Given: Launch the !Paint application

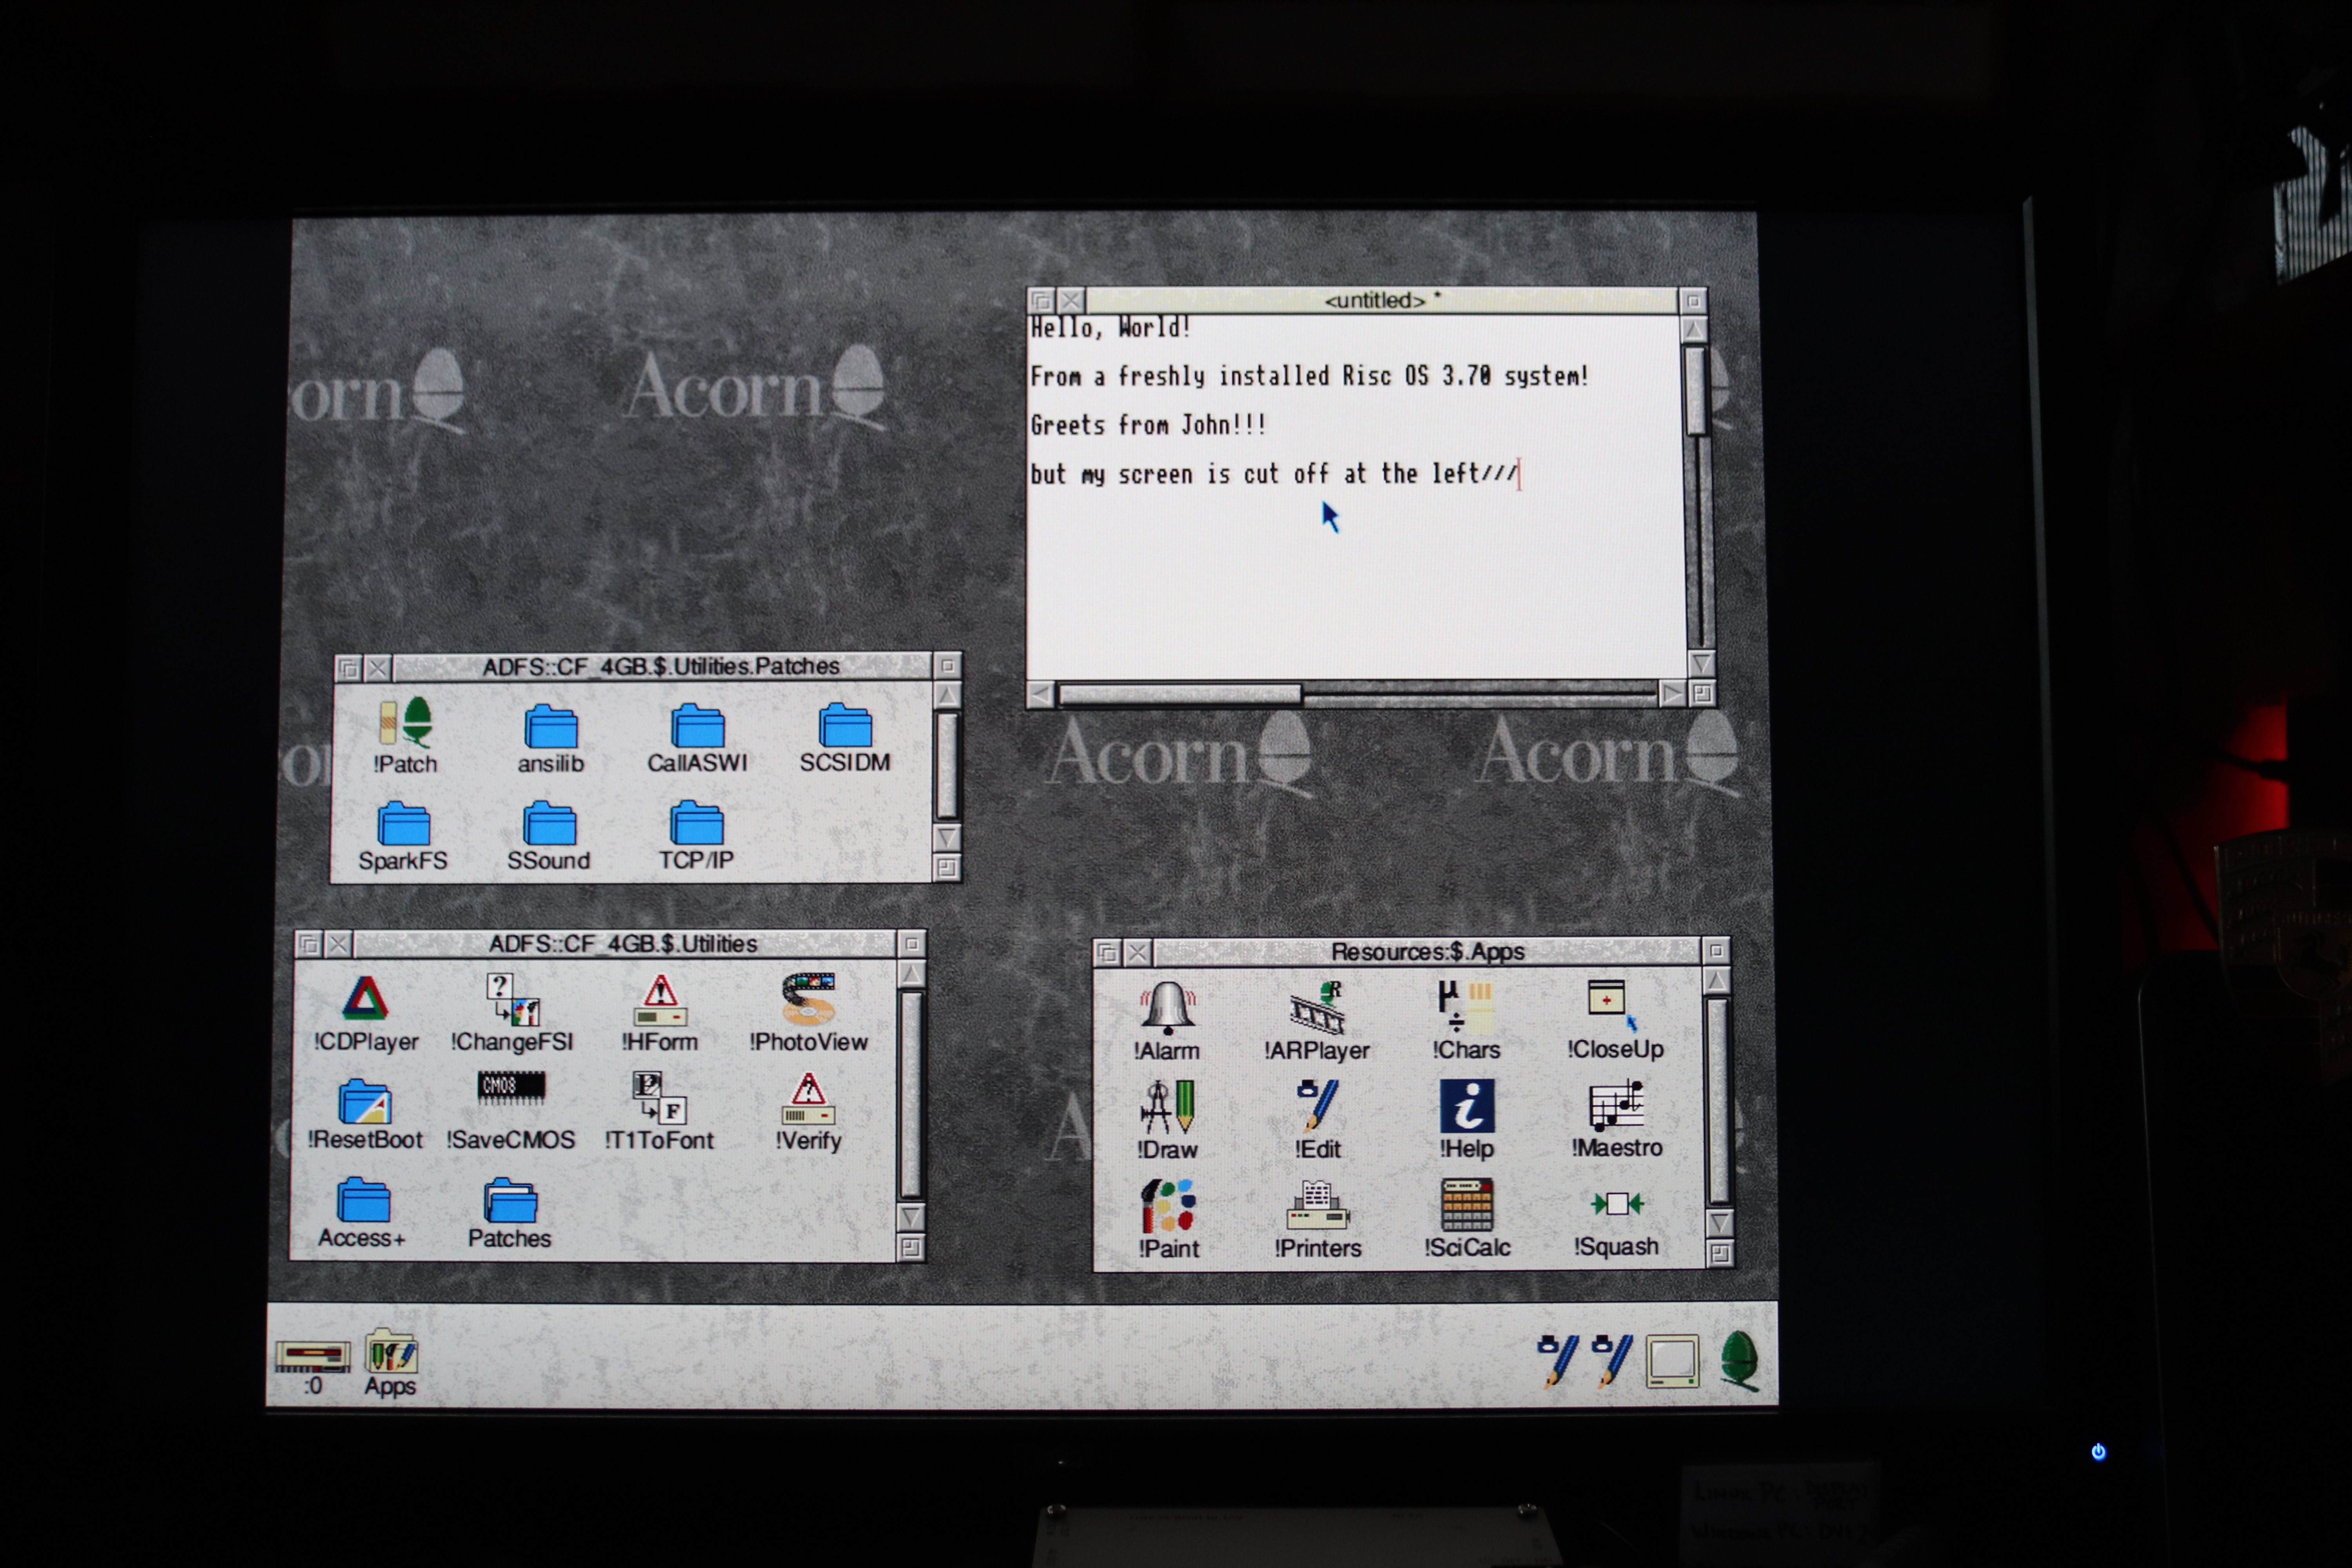Looking at the screenshot, I should click(1168, 1219).
